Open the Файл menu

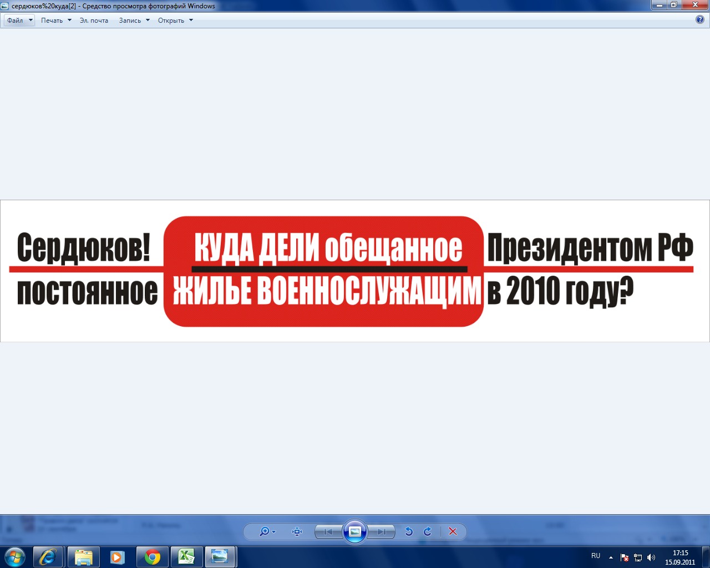[19, 21]
